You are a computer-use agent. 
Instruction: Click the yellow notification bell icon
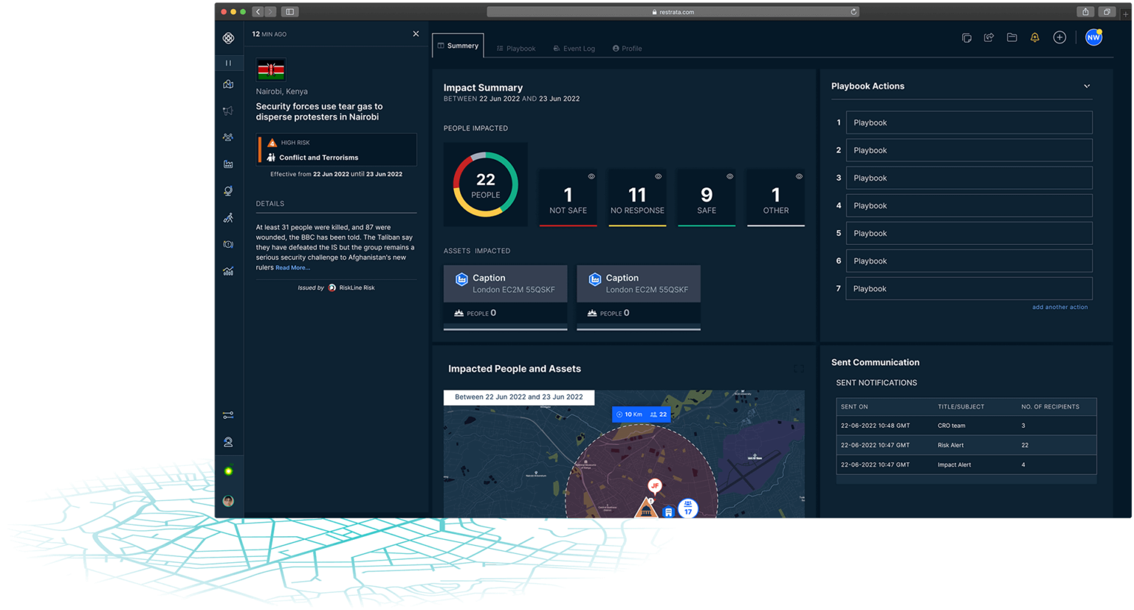(x=1034, y=38)
